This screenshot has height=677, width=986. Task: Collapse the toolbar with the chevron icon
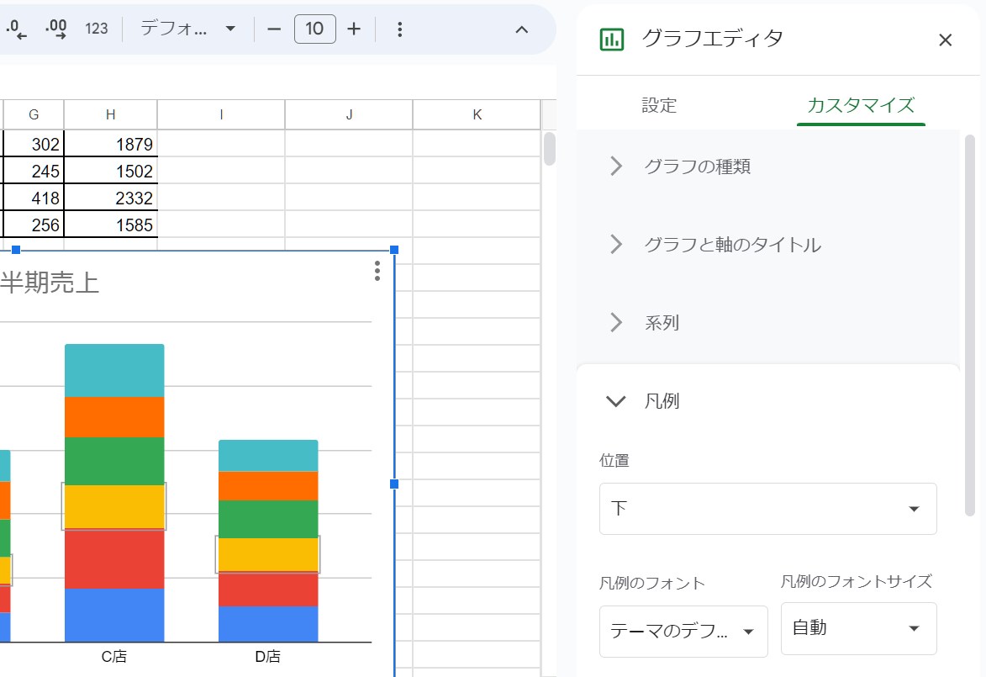click(x=522, y=29)
